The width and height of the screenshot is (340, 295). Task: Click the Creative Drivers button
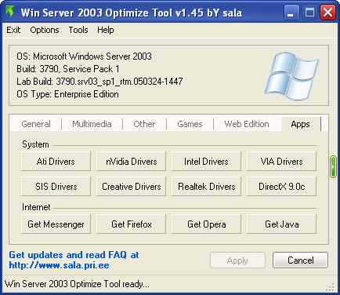(x=131, y=187)
